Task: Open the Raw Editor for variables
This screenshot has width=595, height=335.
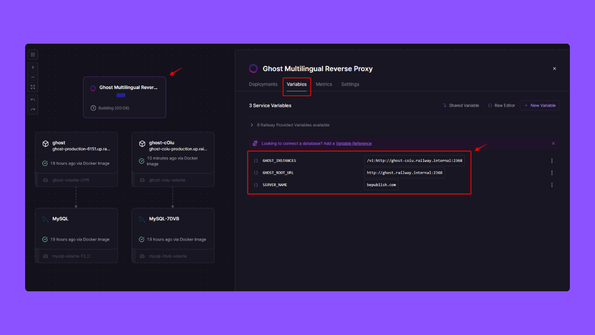Action: click(x=501, y=105)
